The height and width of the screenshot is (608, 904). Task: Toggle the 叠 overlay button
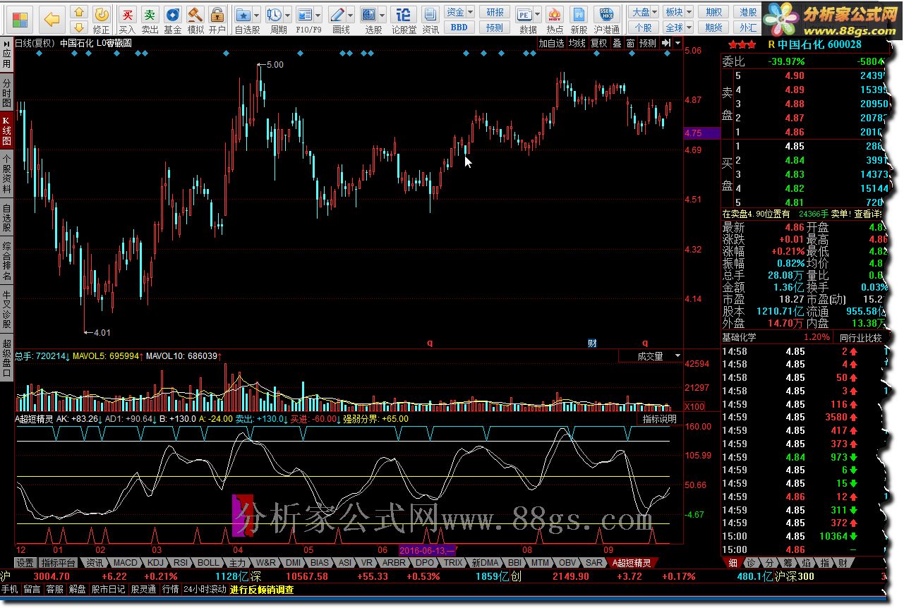pyautogui.click(x=617, y=43)
